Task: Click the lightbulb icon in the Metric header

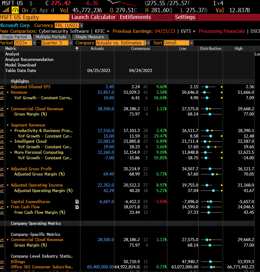Action: [77, 49]
